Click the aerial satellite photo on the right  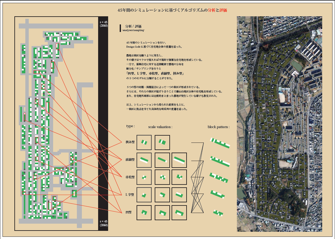[279, 124]
